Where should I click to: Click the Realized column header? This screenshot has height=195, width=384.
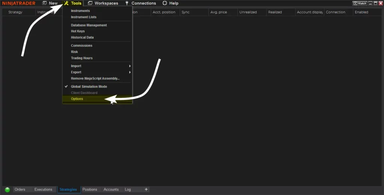point(281,12)
